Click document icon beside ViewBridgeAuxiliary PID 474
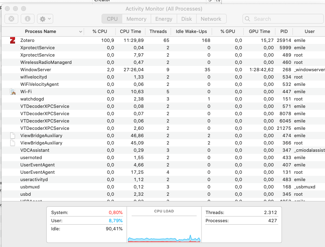Screen dimensions: 325x247 point(13,136)
